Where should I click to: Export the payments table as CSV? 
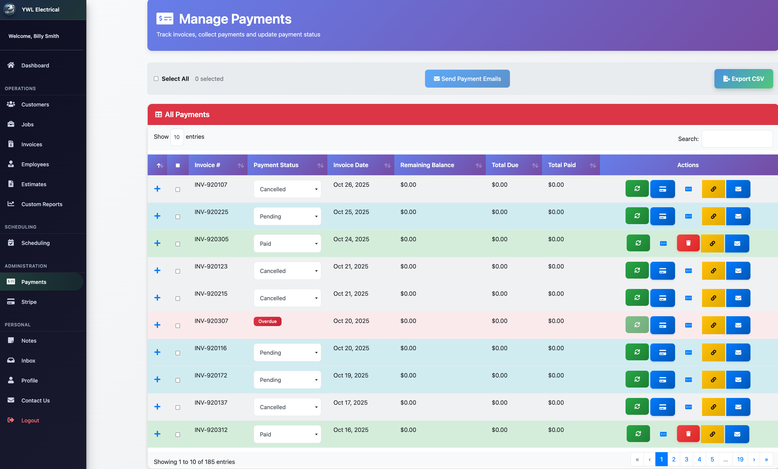point(744,78)
